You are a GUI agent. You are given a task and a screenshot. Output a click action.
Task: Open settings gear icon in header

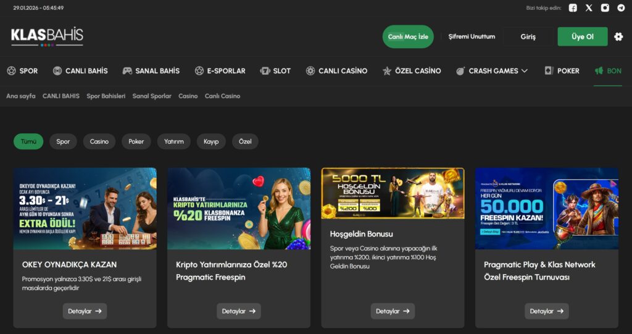618,36
